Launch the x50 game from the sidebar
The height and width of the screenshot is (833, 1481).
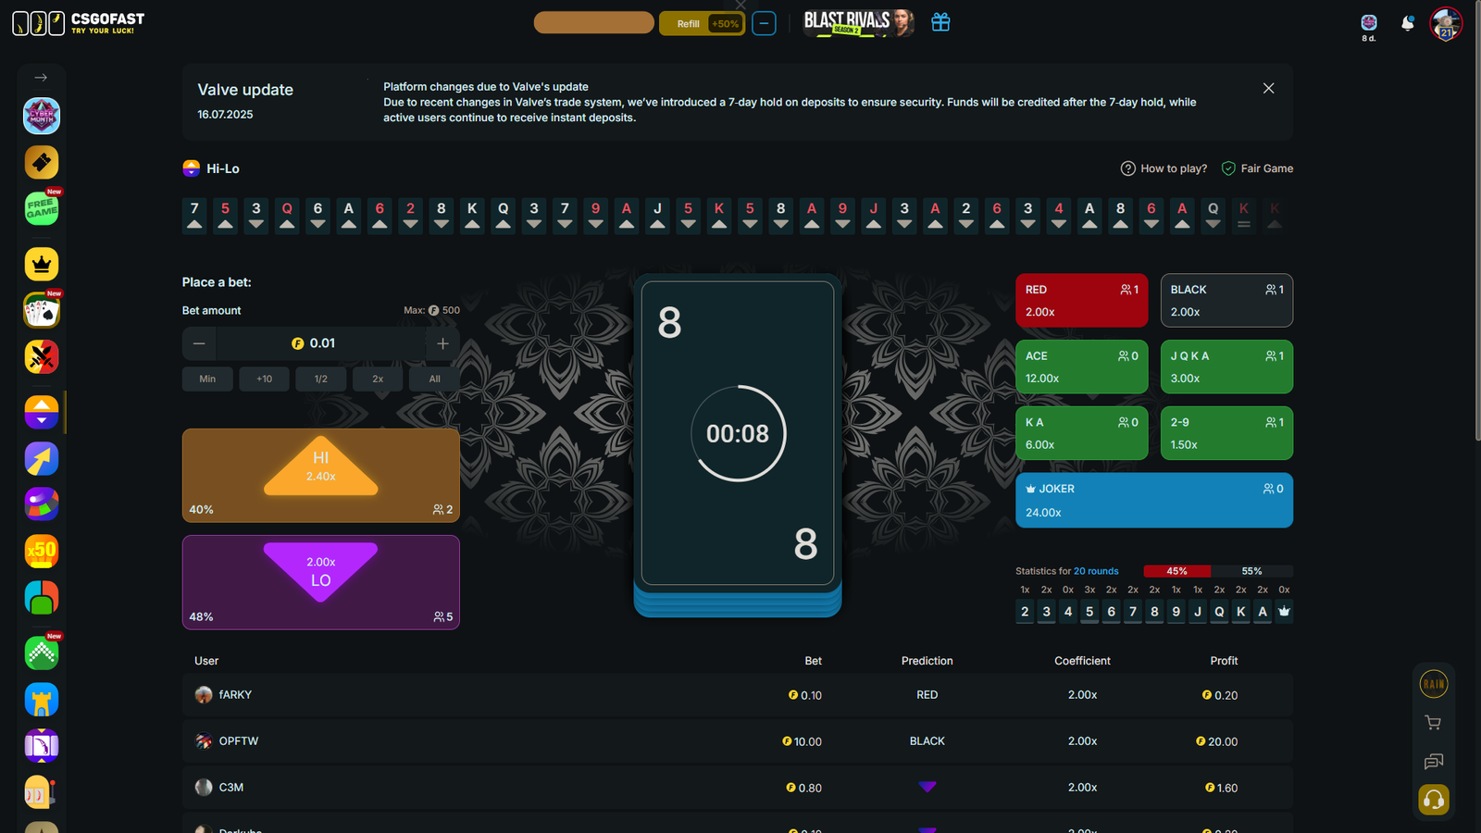click(x=42, y=551)
